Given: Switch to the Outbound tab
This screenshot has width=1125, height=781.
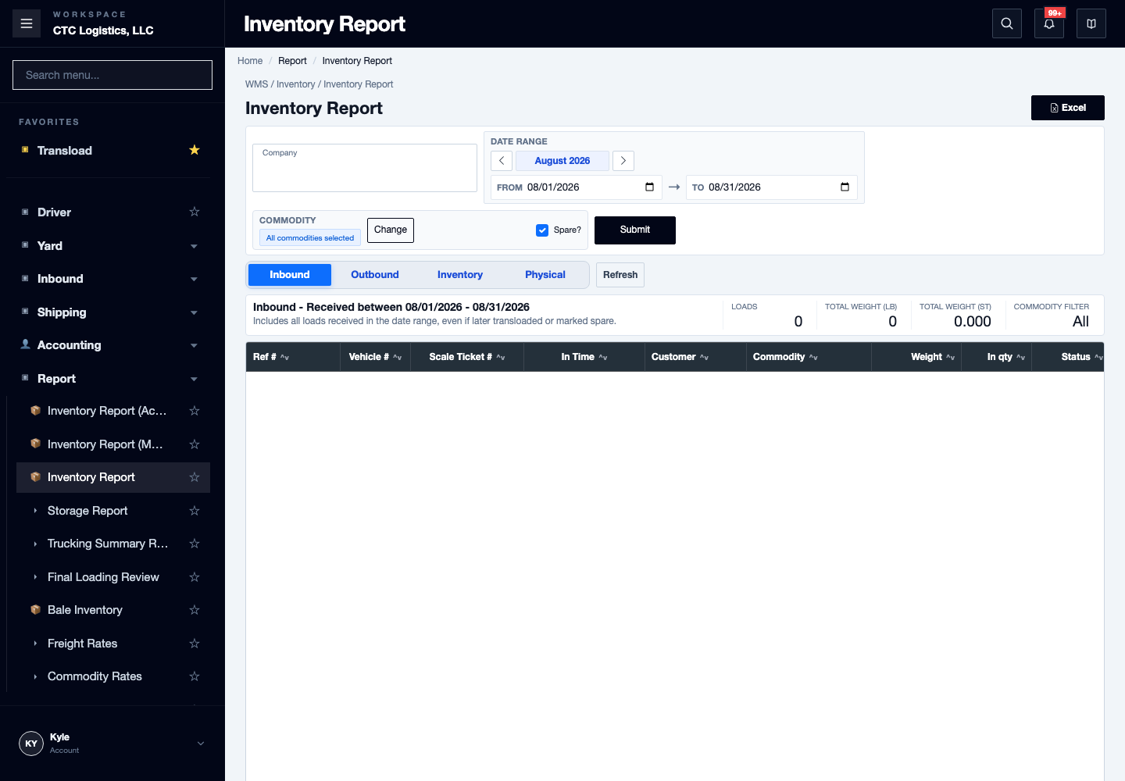Looking at the screenshot, I should (375, 275).
